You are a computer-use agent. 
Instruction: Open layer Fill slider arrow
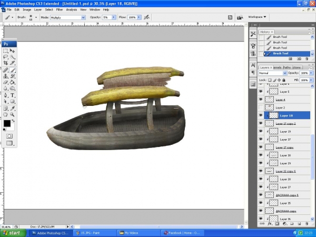[x=311, y=80]
